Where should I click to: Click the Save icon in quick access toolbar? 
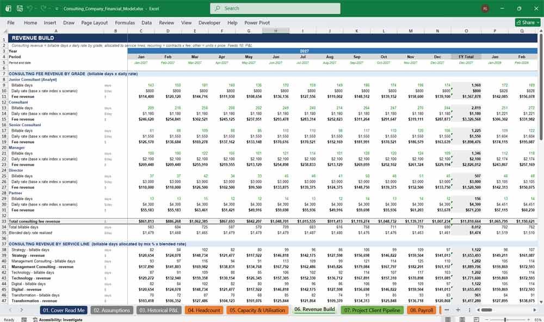20,8
